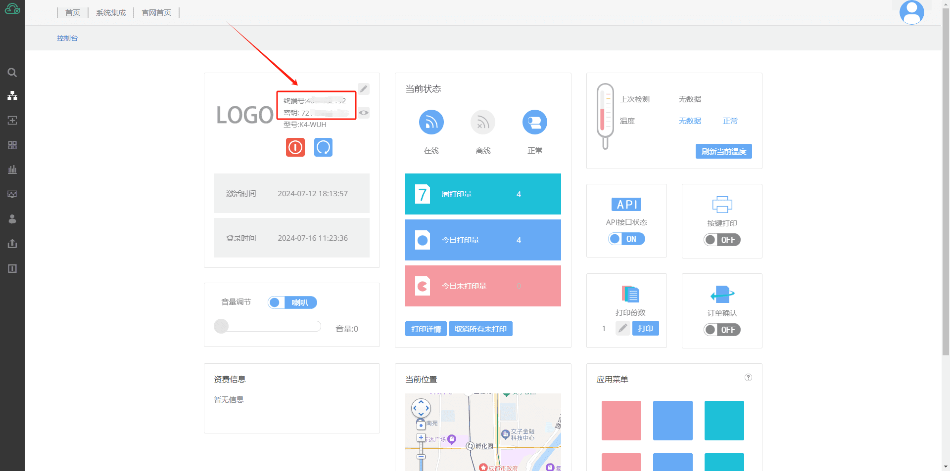The image size is (950, 471).
Task: Enable the 按键打印 toggle
Action: point(722,240)
